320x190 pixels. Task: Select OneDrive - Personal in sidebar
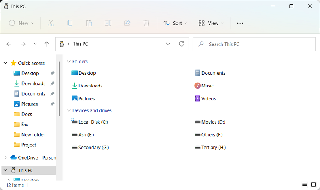coord(37,157)
